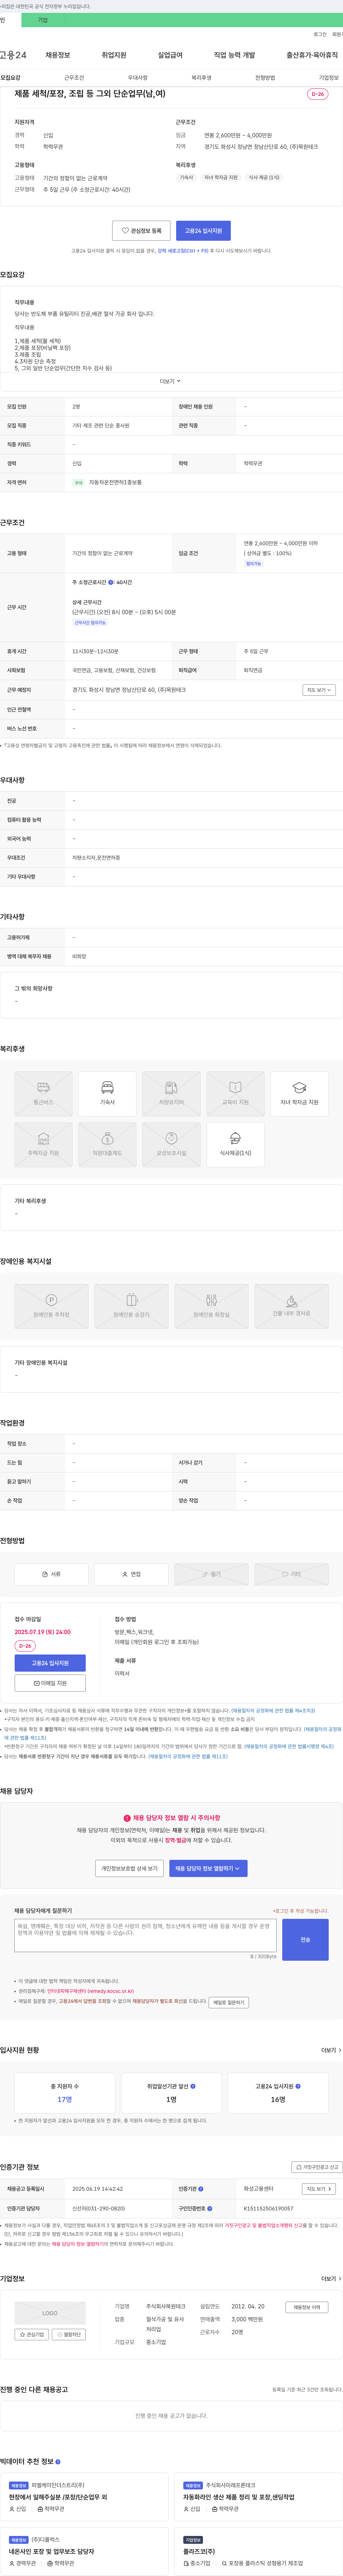Click the 관심정보 등록 heart button
The height and width of the screenshot is (2576, 343).
(141, 231)
